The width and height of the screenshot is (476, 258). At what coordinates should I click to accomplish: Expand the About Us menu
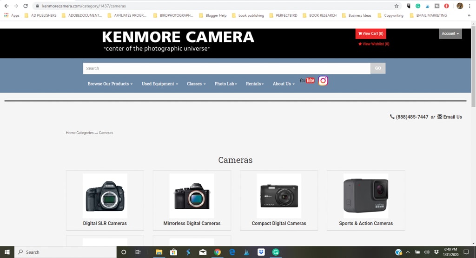click(284, 84)
